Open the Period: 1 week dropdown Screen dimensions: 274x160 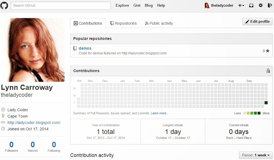255,155
